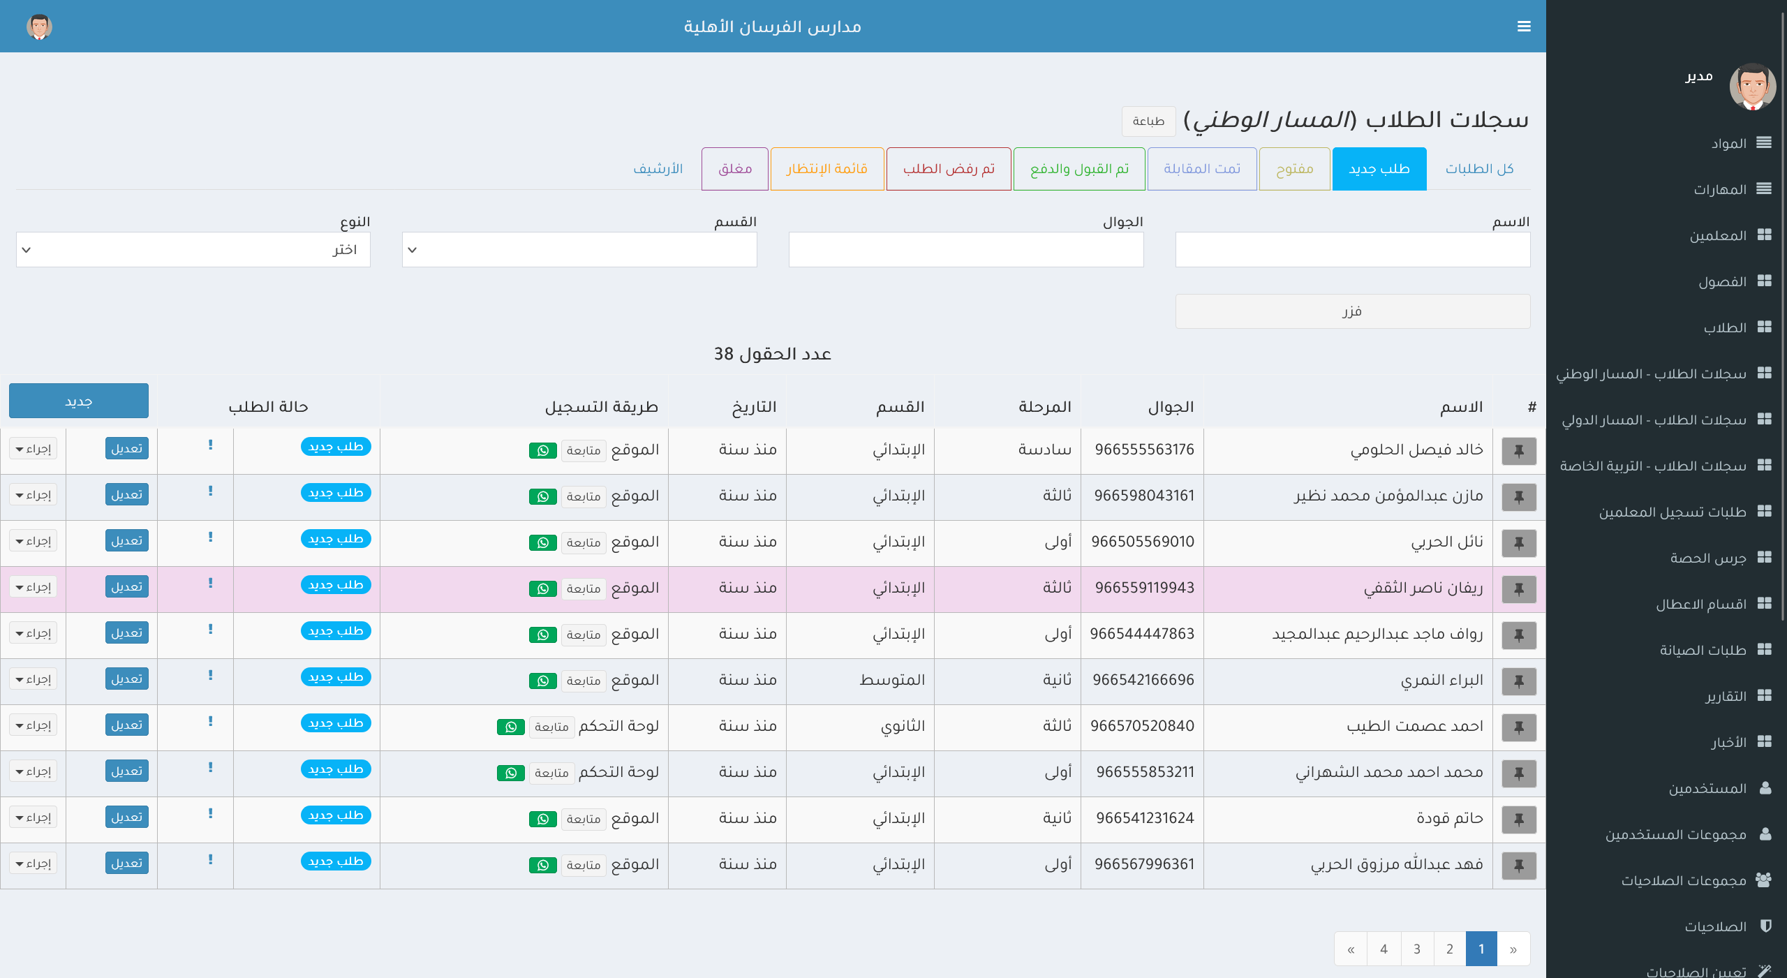Open WhatsApp for مازن عبدالمؤمن محمد نظير
Image resolution: width=1787 pixels, height=978 pixels.
pos(543,496)
